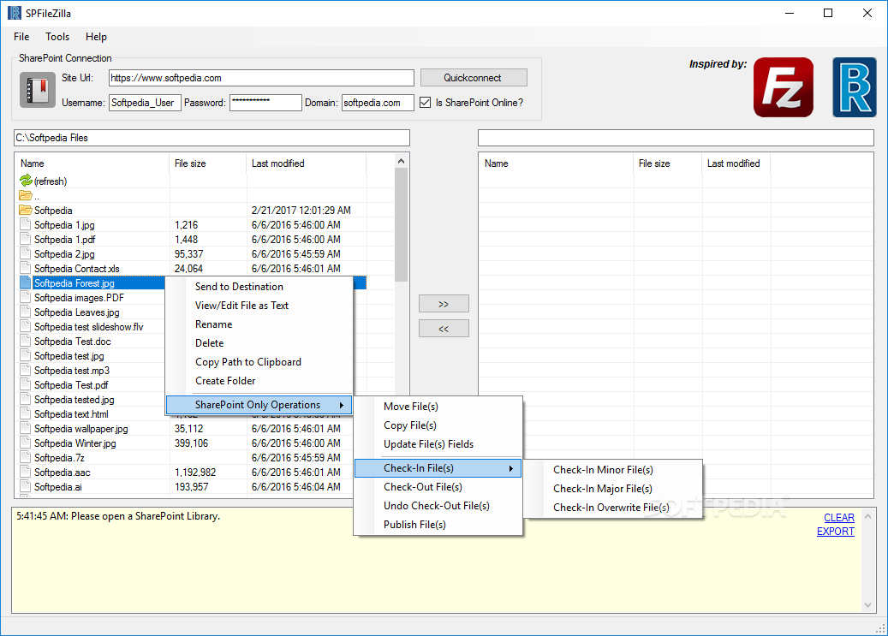The image size is (888, 636).
Task: Click the file icon of Softpedia 1.jpg
Action: 25,224
